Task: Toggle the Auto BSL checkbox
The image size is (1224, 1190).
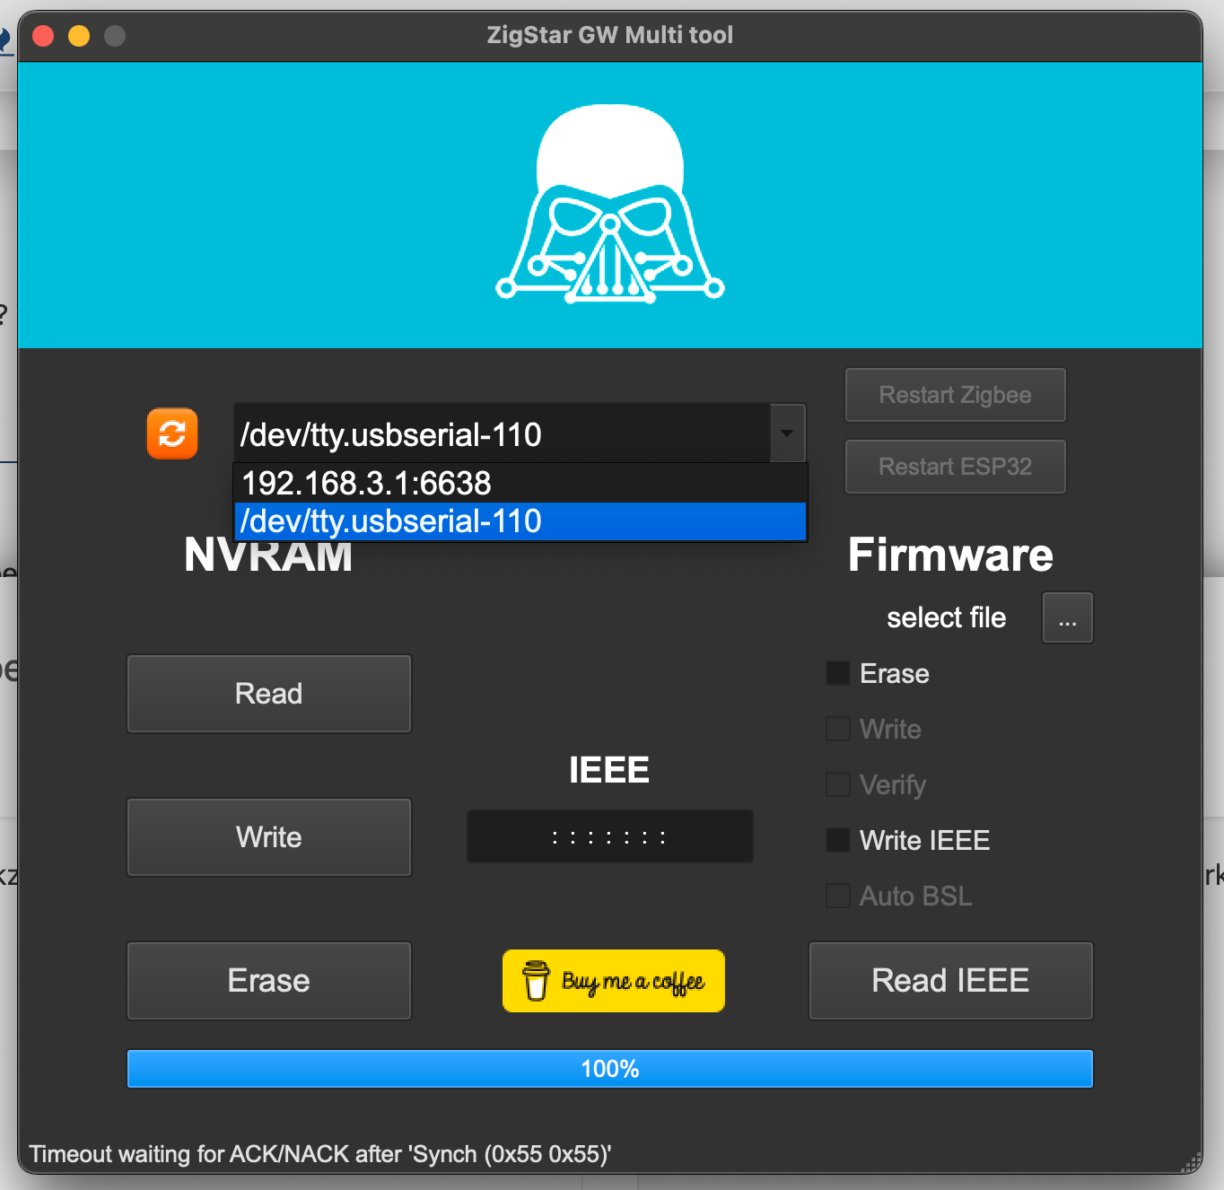Action: [838, 896]
